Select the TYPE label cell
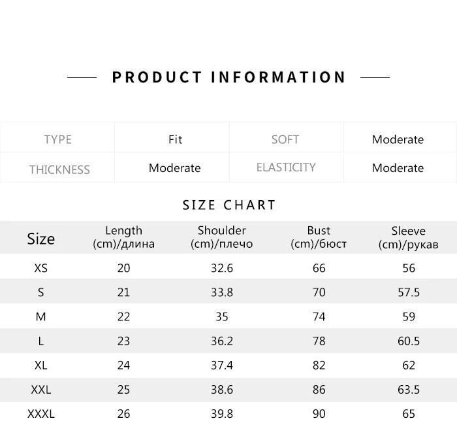 coord(57,139)
